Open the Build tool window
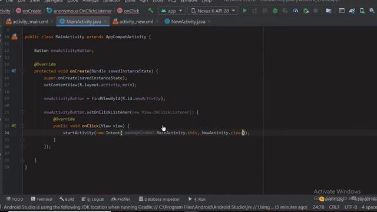 pos(67,199)
